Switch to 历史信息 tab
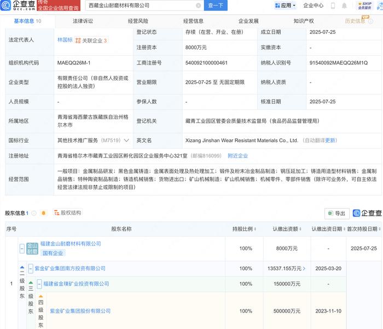Screen dimensions: 383x329 tap(355, 21)
